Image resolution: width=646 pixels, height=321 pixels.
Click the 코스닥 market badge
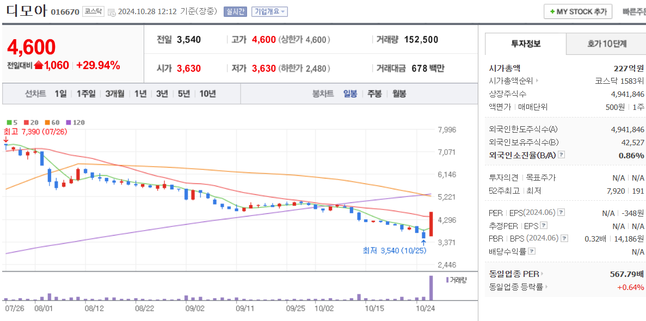pos(94,11)
